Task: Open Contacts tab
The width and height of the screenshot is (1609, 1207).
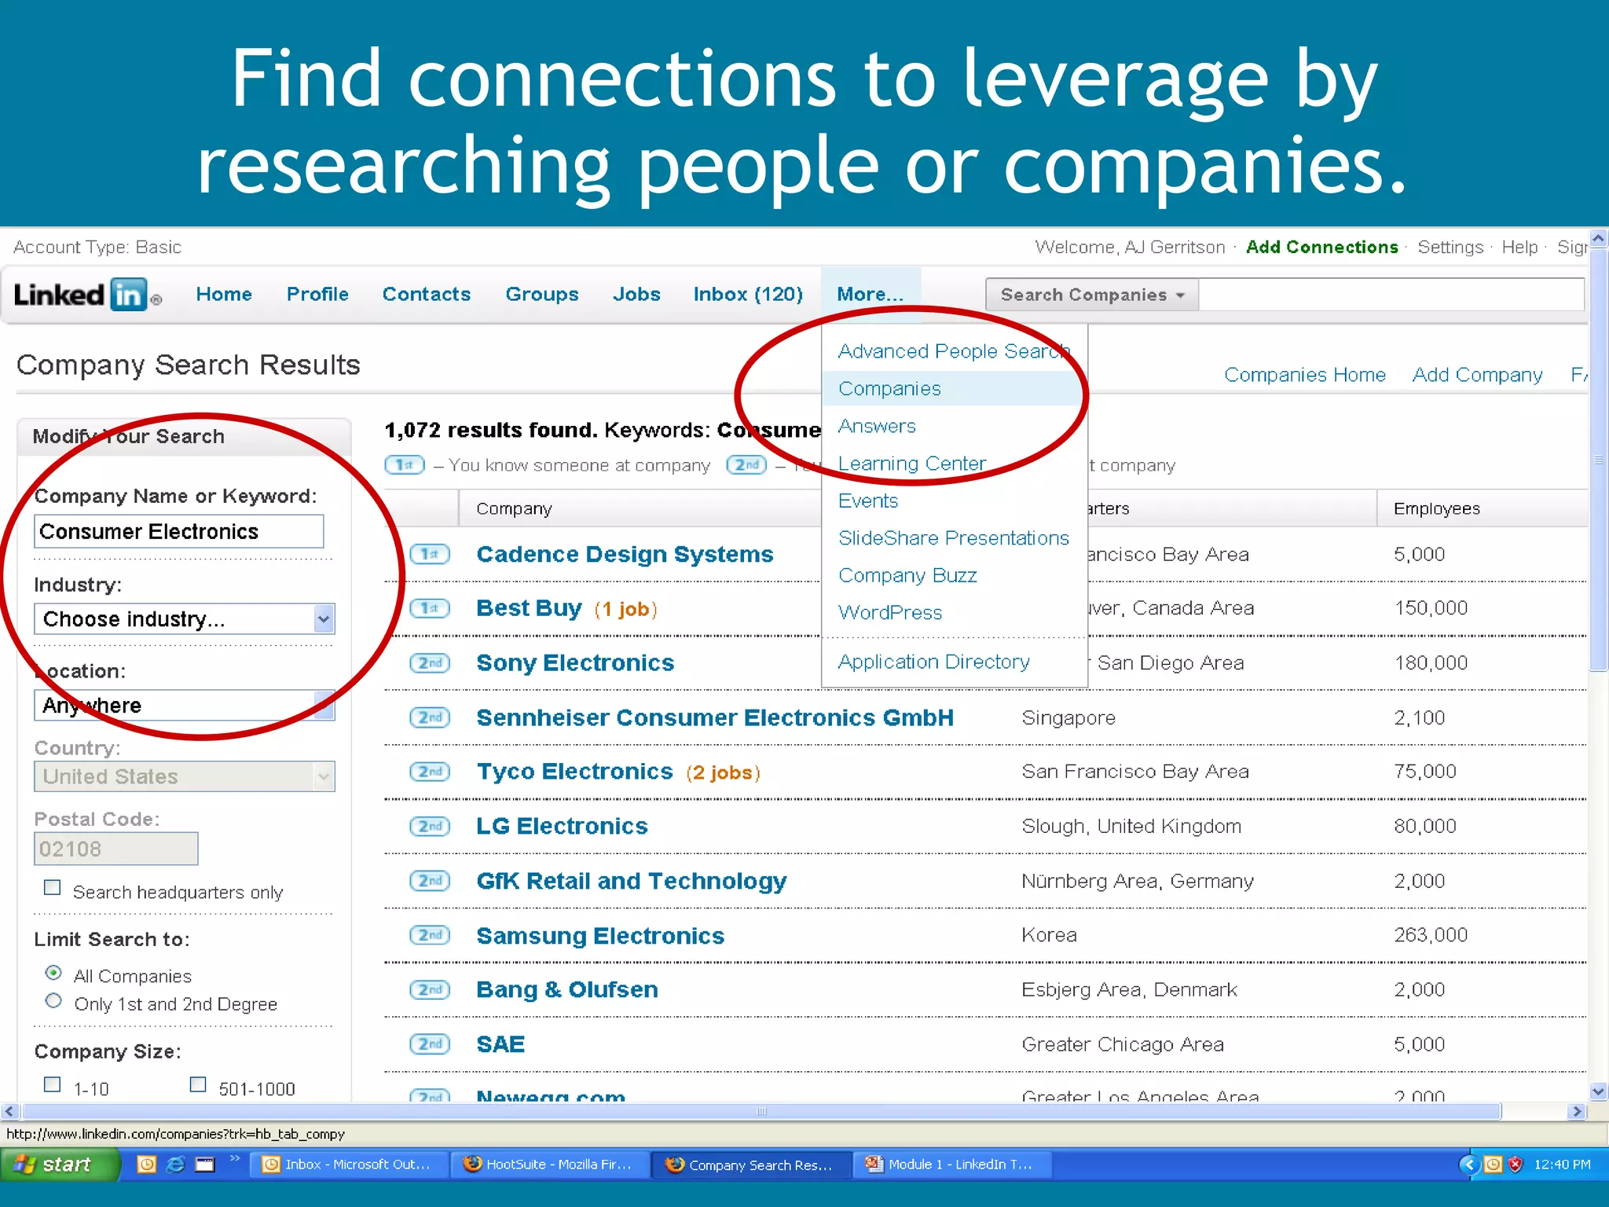Action: [x=427, y=294]
